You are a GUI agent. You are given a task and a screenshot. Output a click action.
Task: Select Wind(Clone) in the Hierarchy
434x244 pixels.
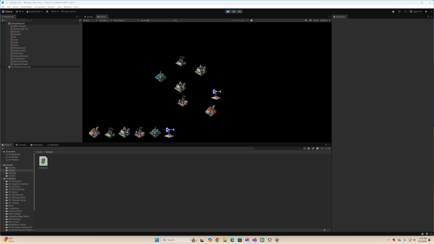point(19,48)
